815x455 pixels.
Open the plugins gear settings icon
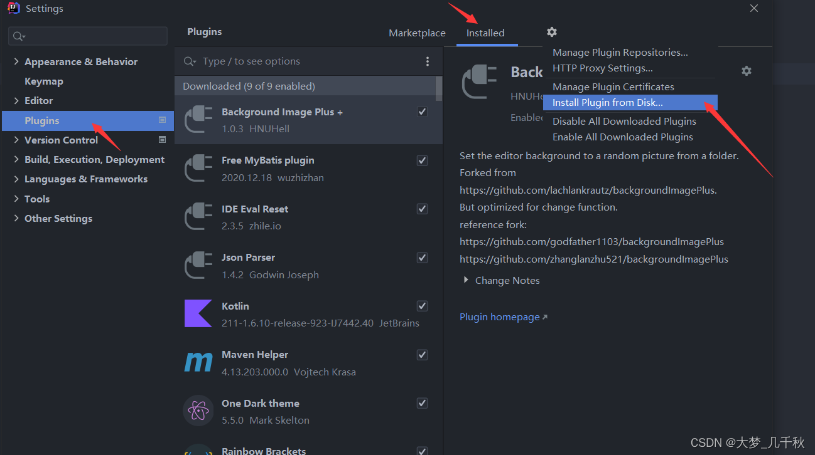[x=551, y=32]
